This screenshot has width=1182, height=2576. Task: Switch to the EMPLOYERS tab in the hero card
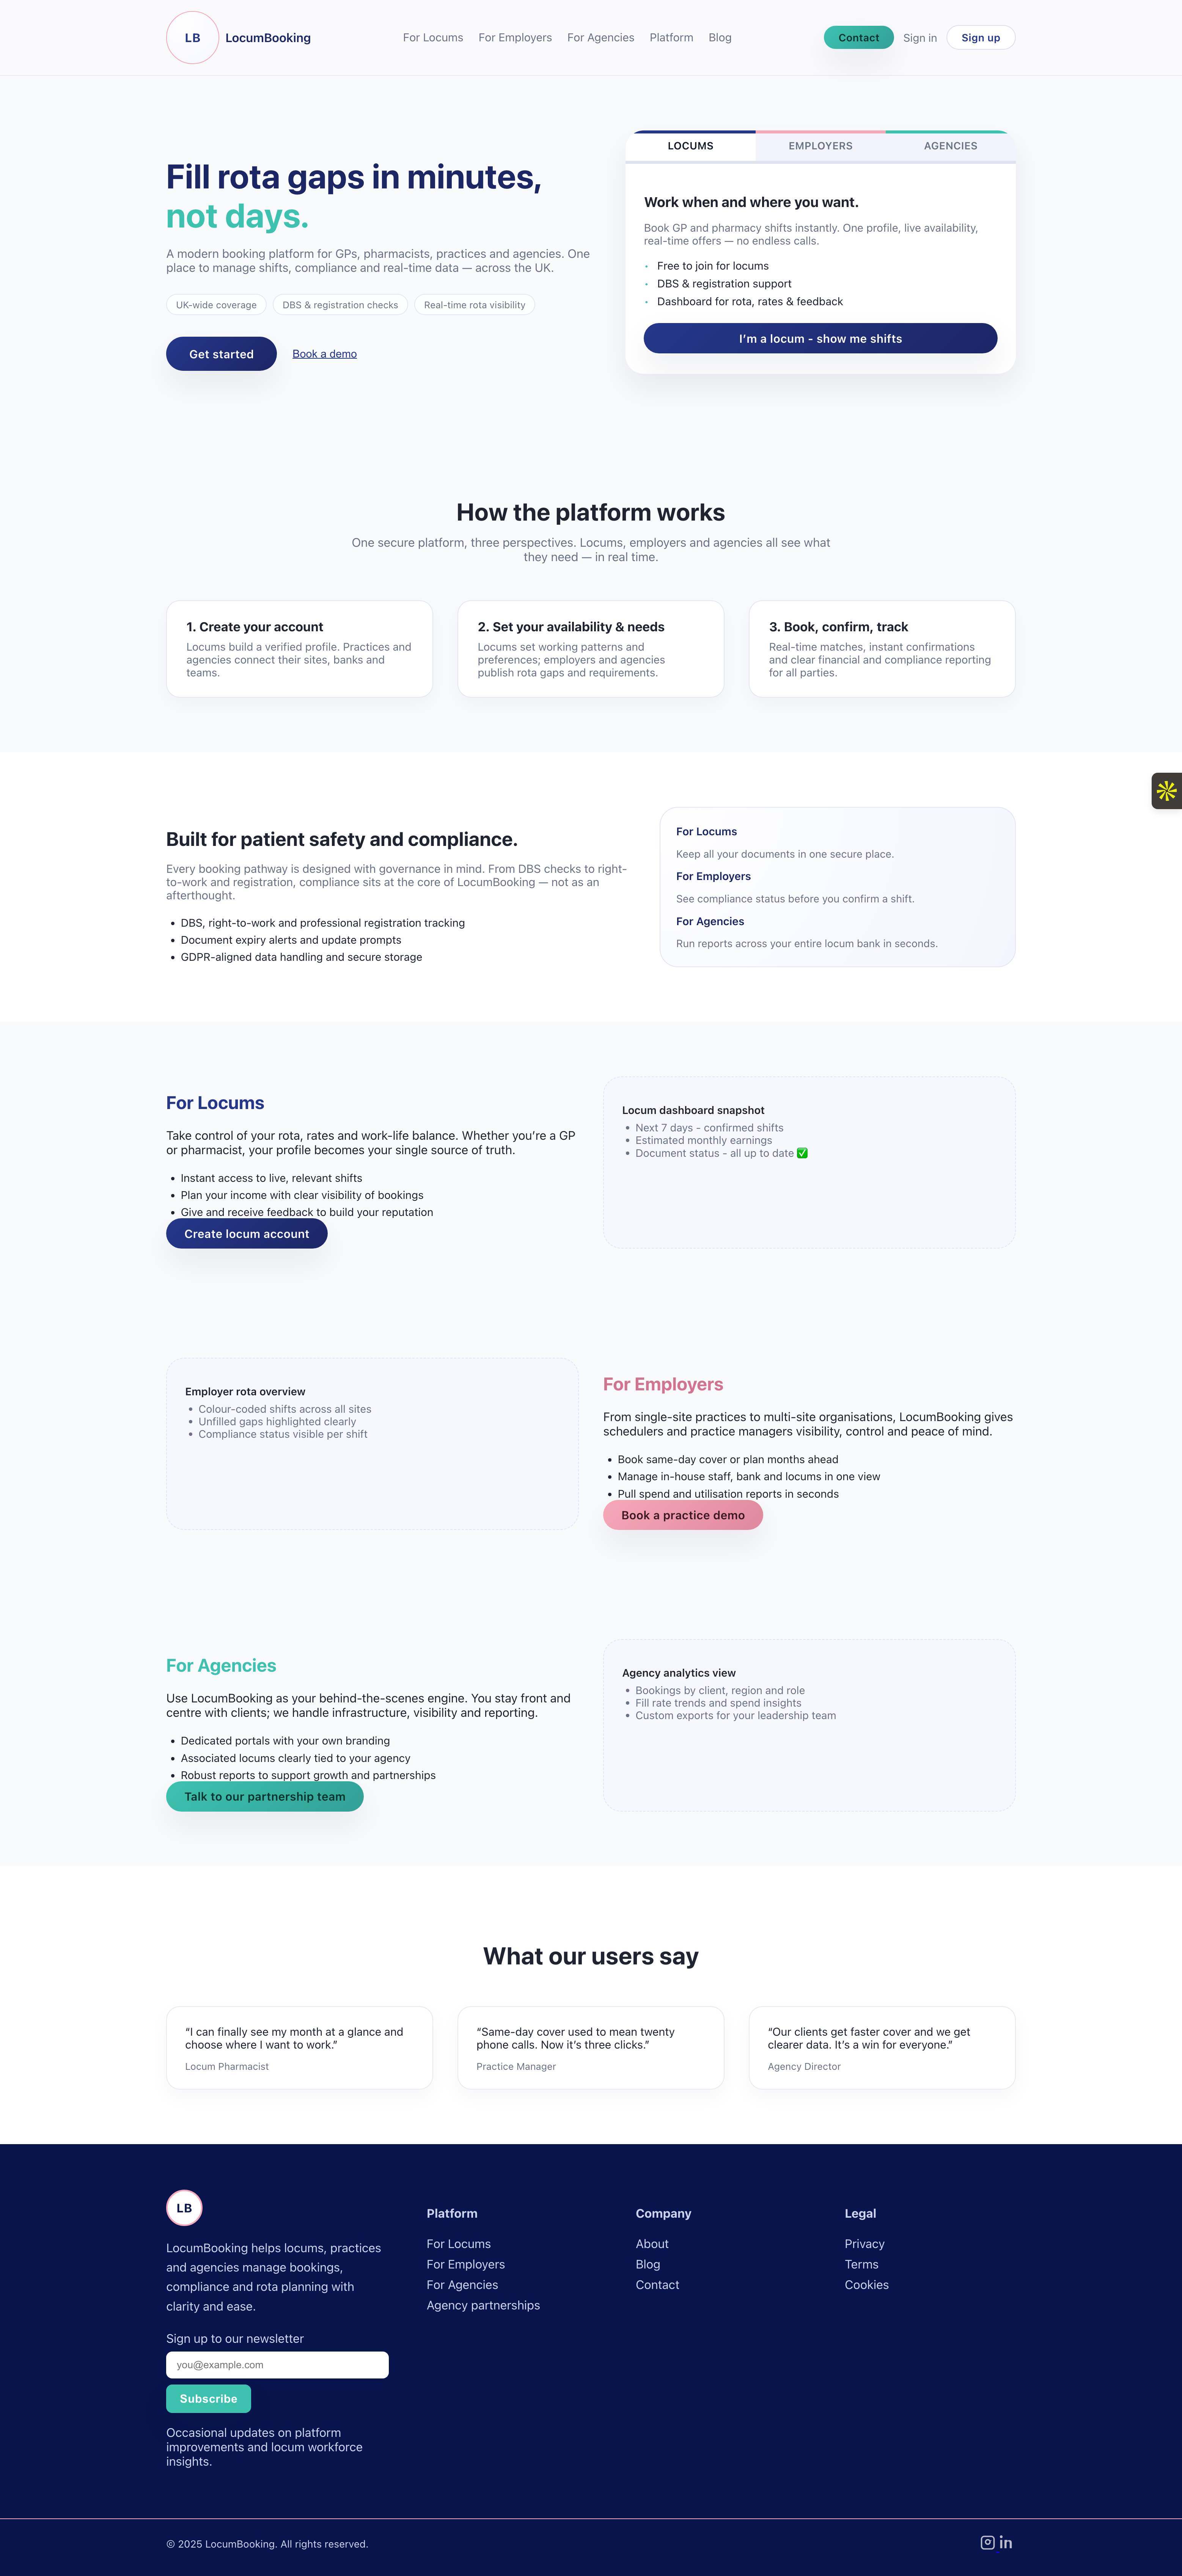click(x=820, y=146)
